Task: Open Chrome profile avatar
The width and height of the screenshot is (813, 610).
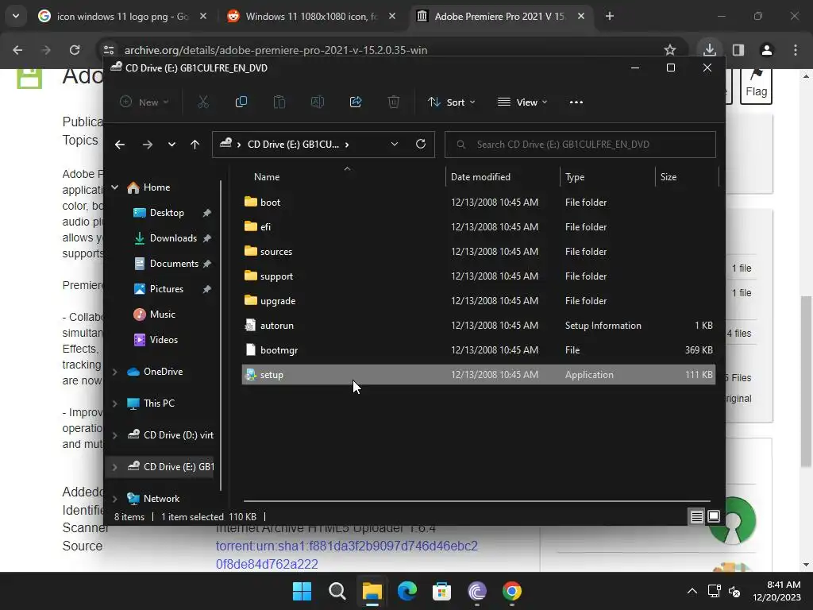Action: click(766, 50)
